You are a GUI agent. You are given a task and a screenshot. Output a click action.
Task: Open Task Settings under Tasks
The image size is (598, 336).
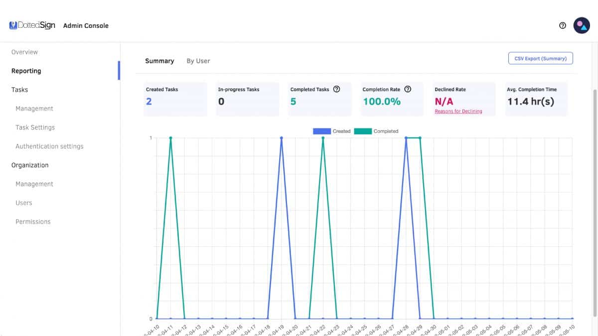(x=35, y=127)
